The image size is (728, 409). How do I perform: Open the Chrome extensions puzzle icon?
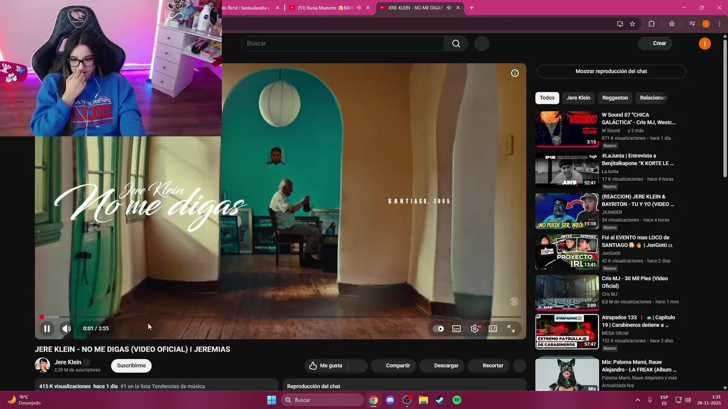(x=652, y=24)
